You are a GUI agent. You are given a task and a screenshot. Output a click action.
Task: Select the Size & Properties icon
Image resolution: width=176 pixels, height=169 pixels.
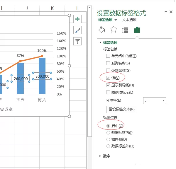(125, 30)
